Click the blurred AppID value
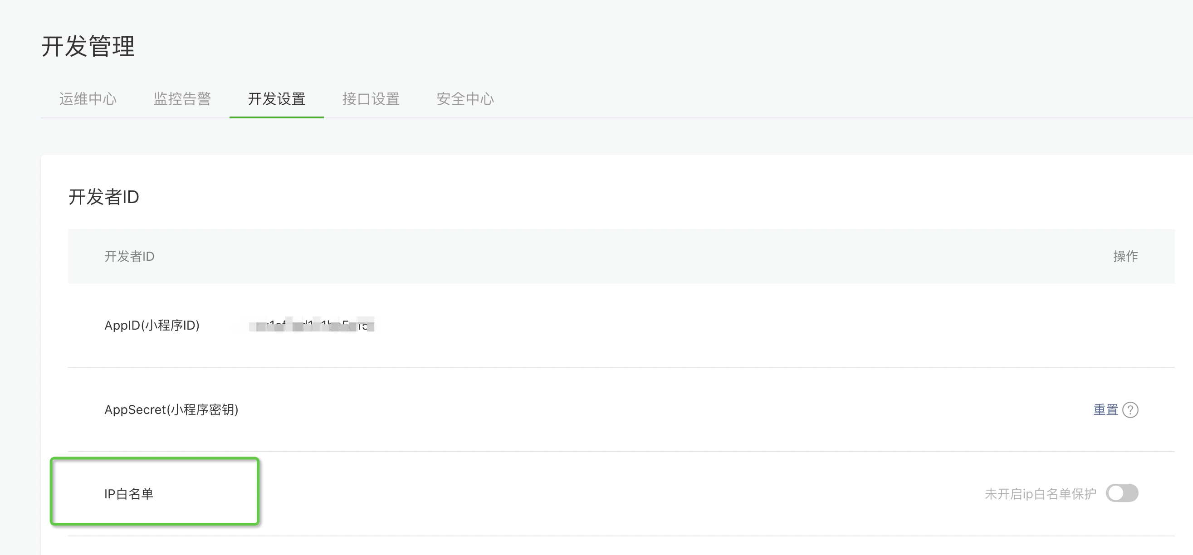The height and width of the screenshot is (555, 1193). pyautogui.click(x=311, y=325)
